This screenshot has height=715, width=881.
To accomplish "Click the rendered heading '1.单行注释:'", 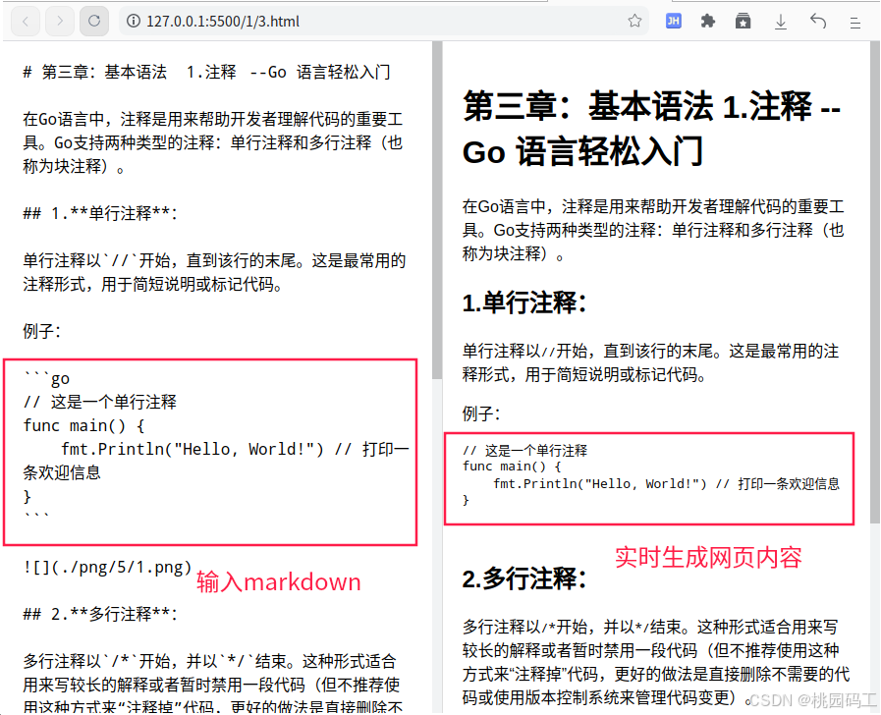I will [524, 302].
